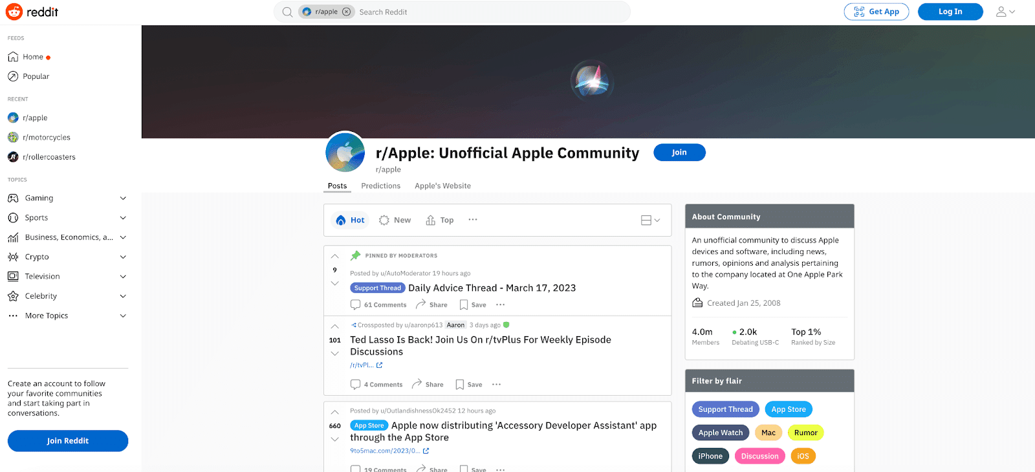Share the Ted Lasso post
Image resolution: width=1035 pixels, height=472 pixels.
428,384
